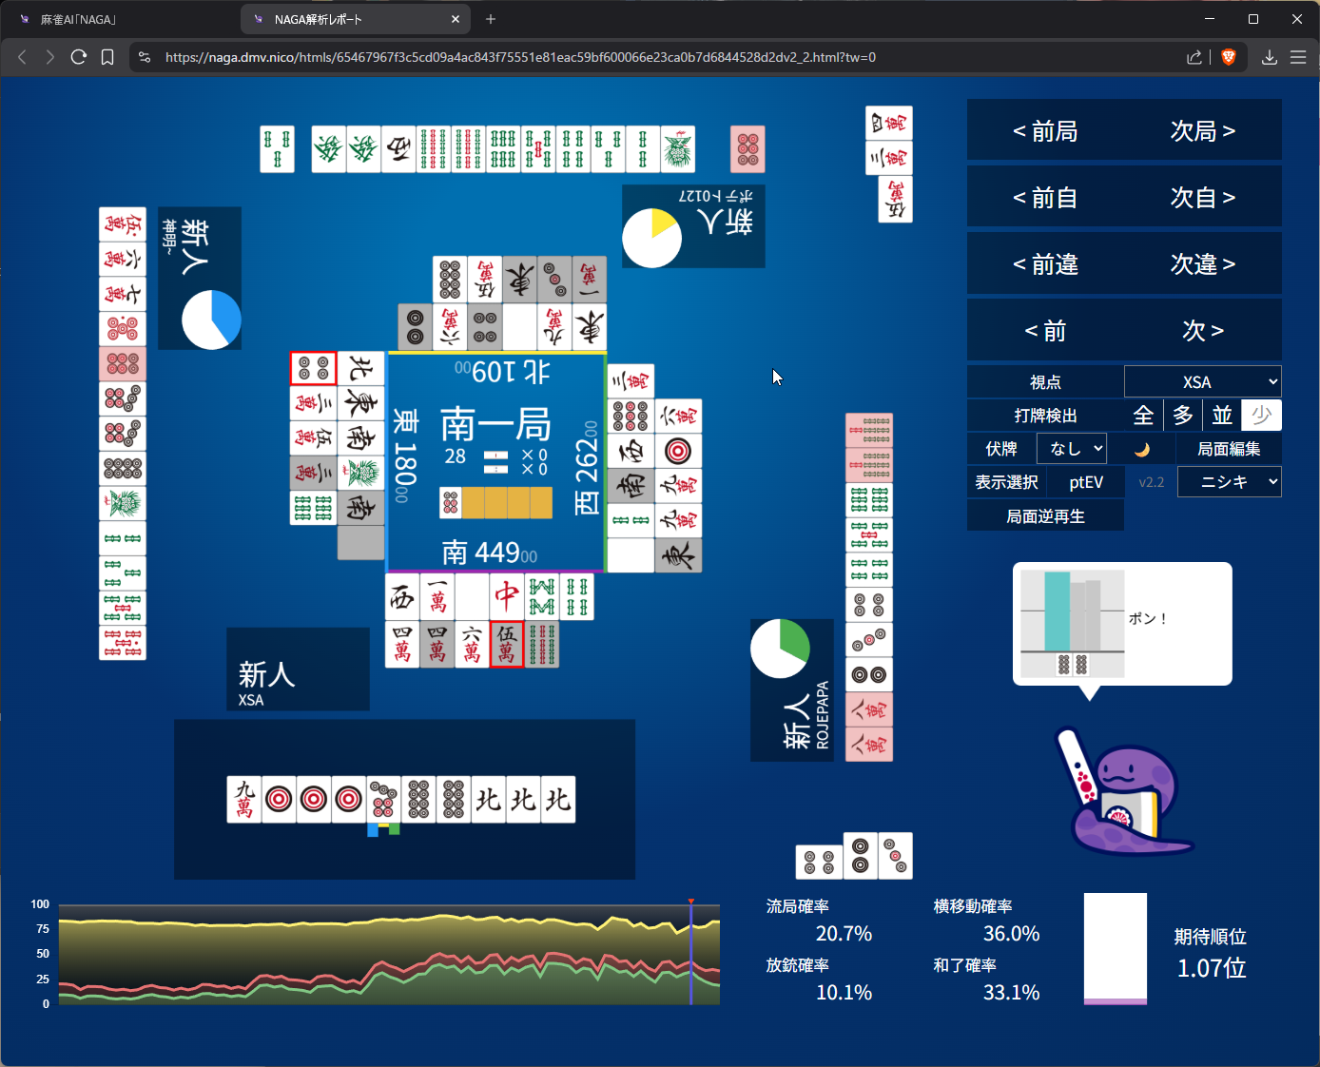
Task: Open the browser downloads icon
Action: point(1269,57)
